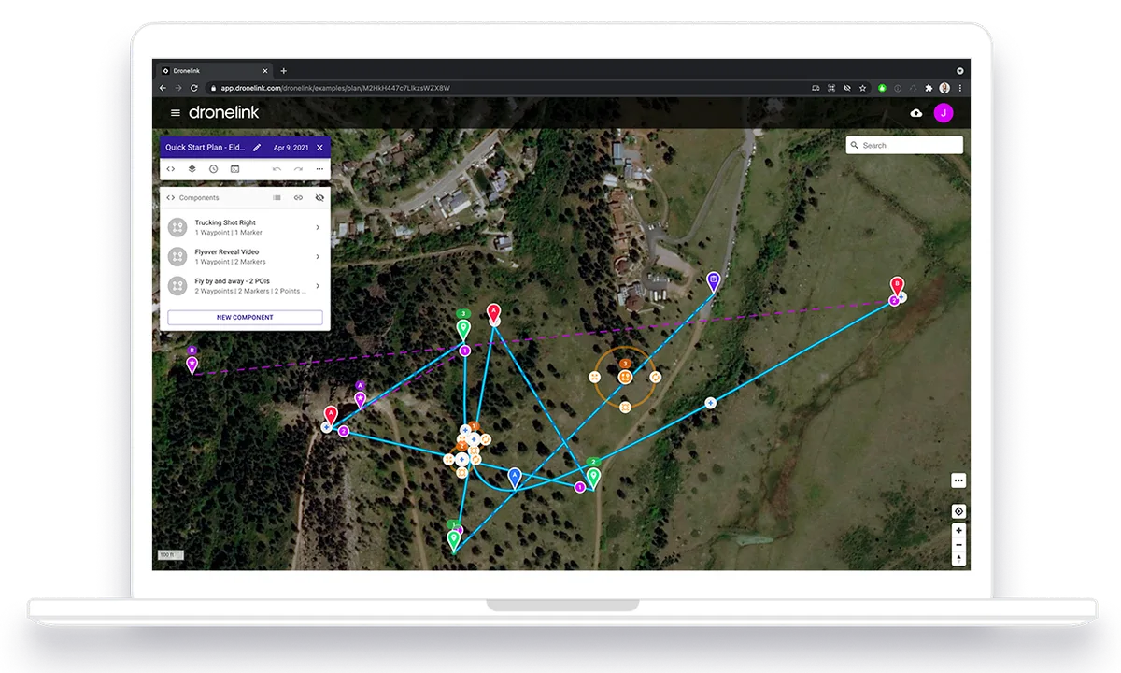The width and height of the screenshot is (1121, 673).
Task: Select the red B marker at far right
Action: point(897,286)
